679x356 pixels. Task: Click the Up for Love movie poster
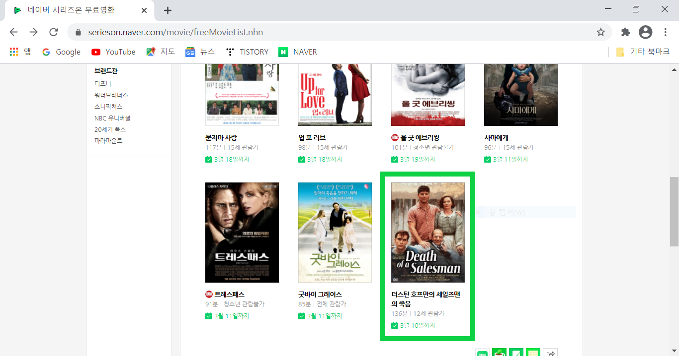coord(335,95)
